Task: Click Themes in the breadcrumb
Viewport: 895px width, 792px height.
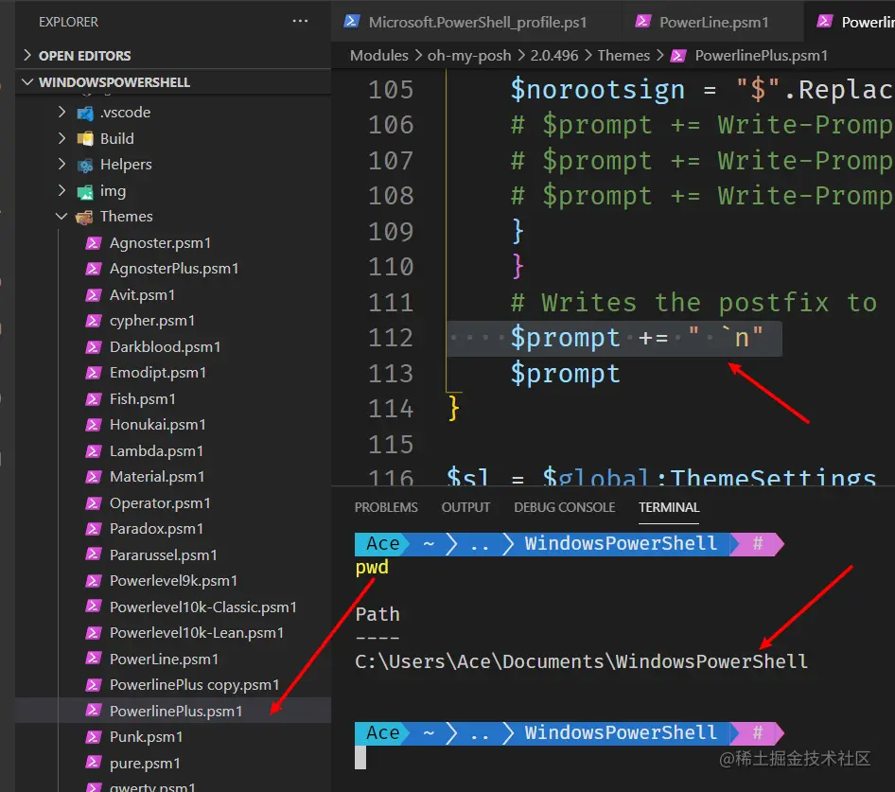Action: coord(623,56)
